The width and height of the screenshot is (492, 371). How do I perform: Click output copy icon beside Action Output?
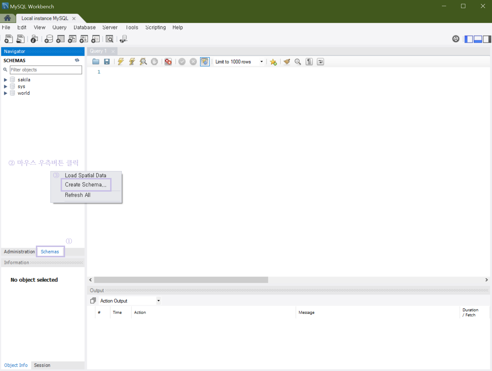93,301
